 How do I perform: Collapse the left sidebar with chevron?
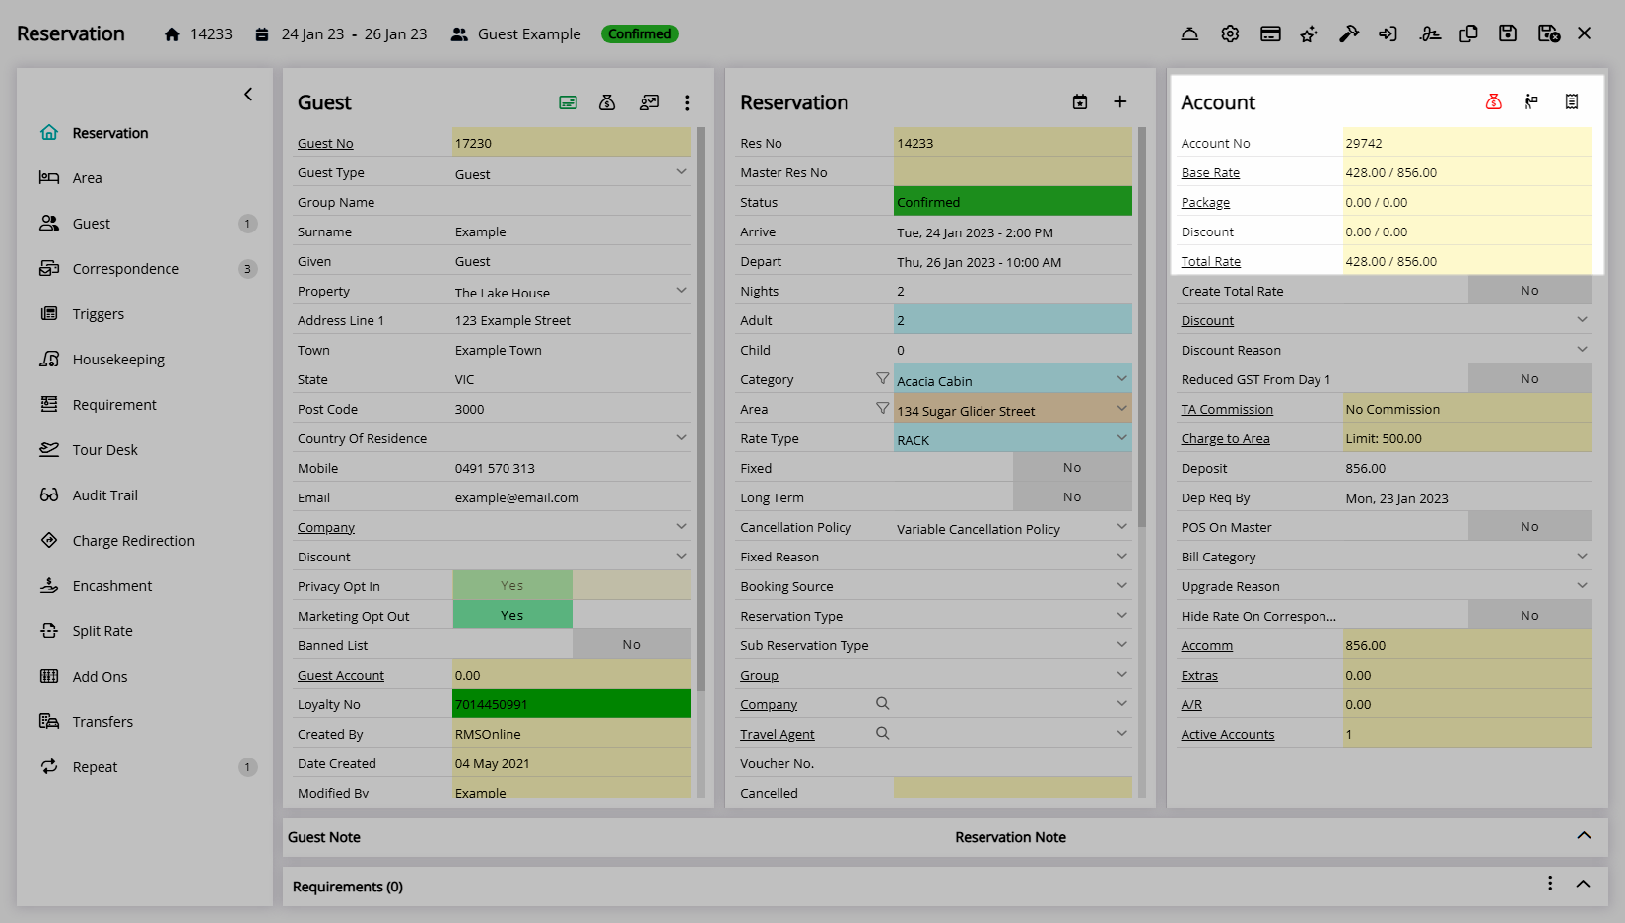248,95
